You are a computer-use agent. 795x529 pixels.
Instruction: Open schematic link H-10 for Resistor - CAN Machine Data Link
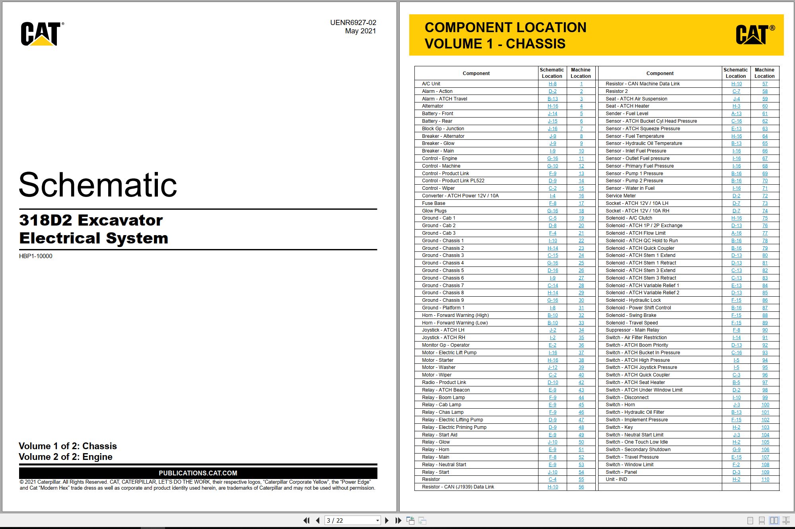[736, 84]
